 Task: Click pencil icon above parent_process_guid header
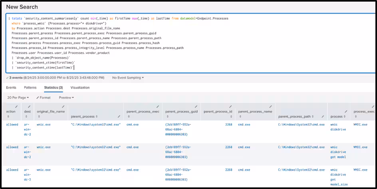pyautogui.click(x=196, y=106)
